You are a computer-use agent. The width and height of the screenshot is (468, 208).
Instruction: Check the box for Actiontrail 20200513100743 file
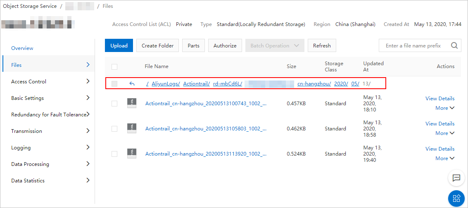coord(114,104)
